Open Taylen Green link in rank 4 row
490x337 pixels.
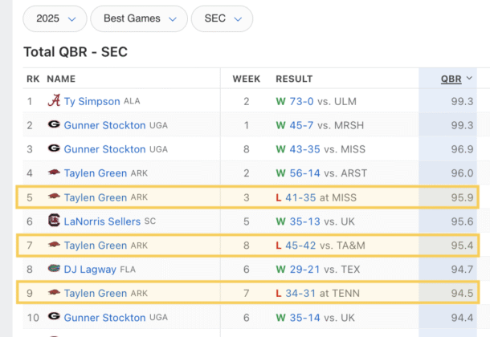(x=96, y=173)
